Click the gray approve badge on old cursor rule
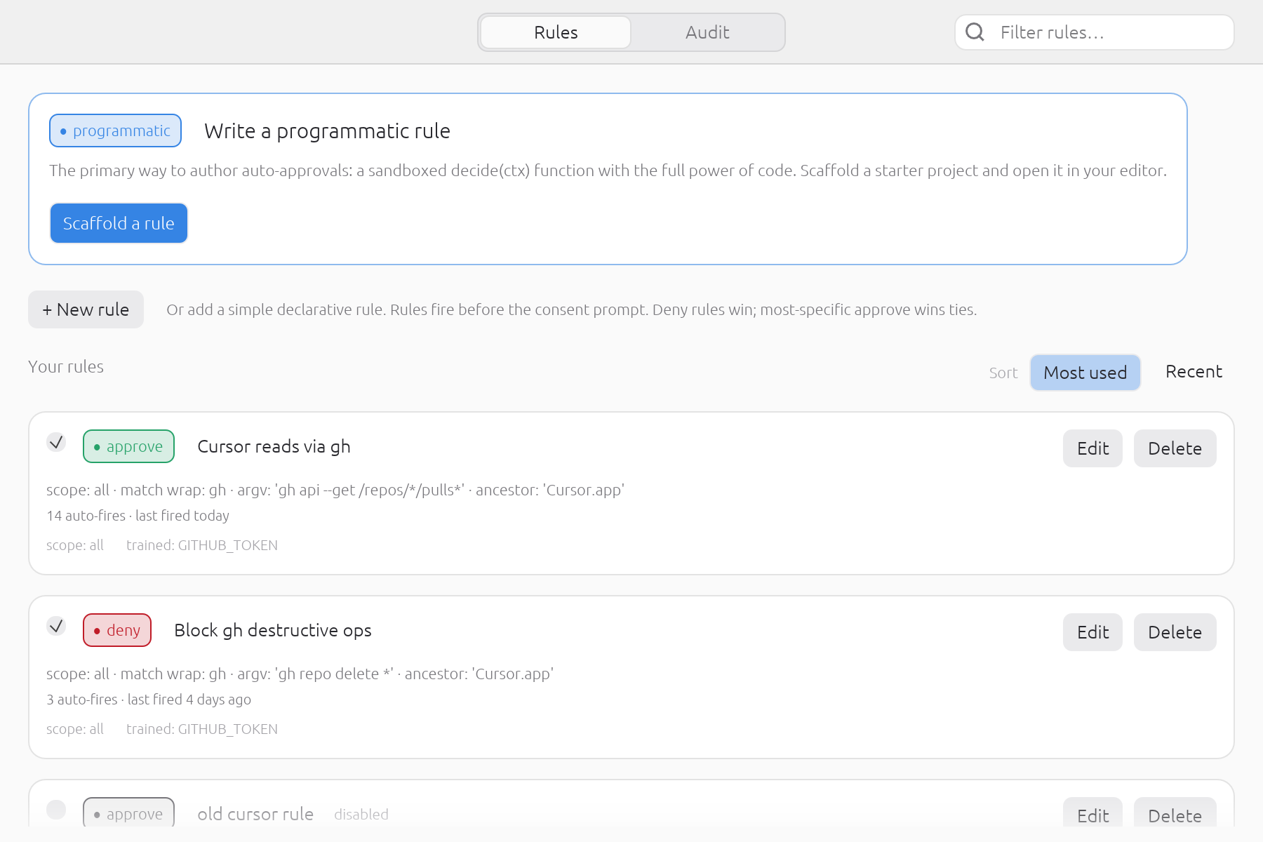Viewport: 1263px width, 842px height. coord(128,813)
